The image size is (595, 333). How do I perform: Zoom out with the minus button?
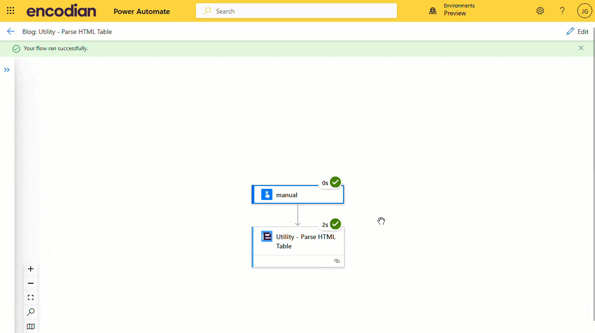[x=31, y=283]
